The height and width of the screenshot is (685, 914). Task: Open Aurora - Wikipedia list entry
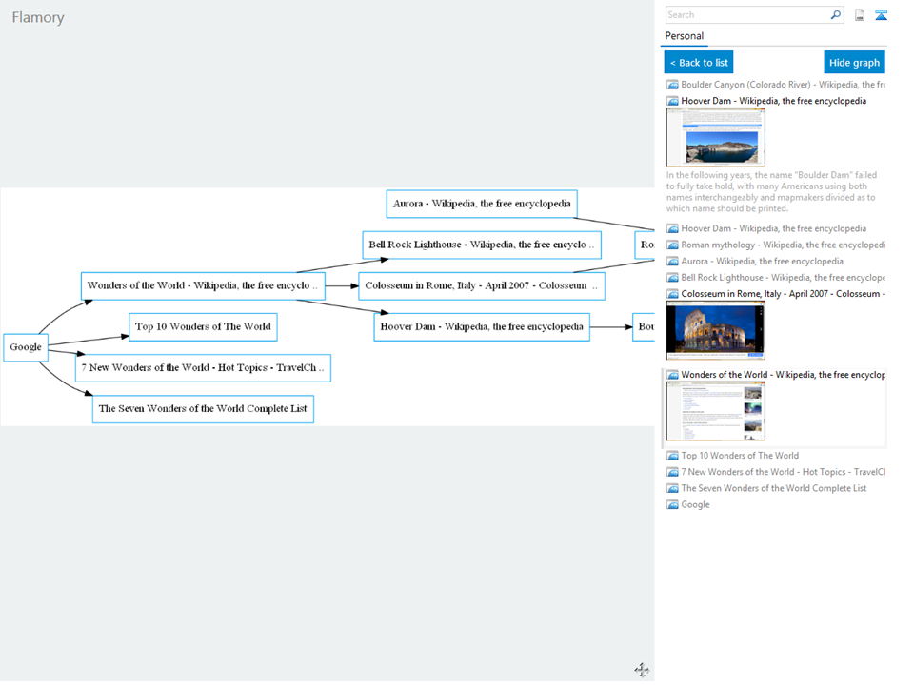tap(762, 262)
